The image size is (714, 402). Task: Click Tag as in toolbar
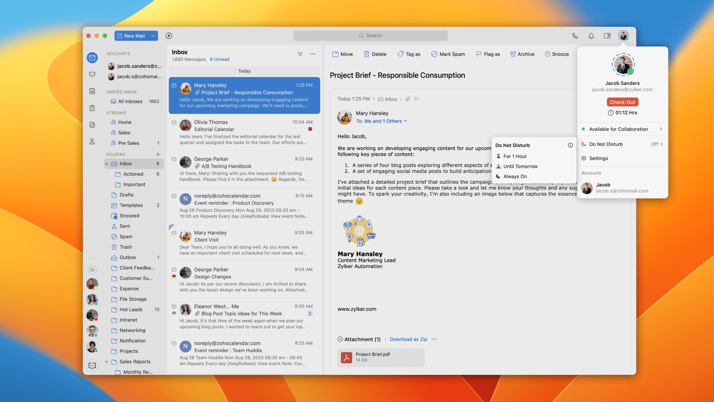click(x=409, y=54)
